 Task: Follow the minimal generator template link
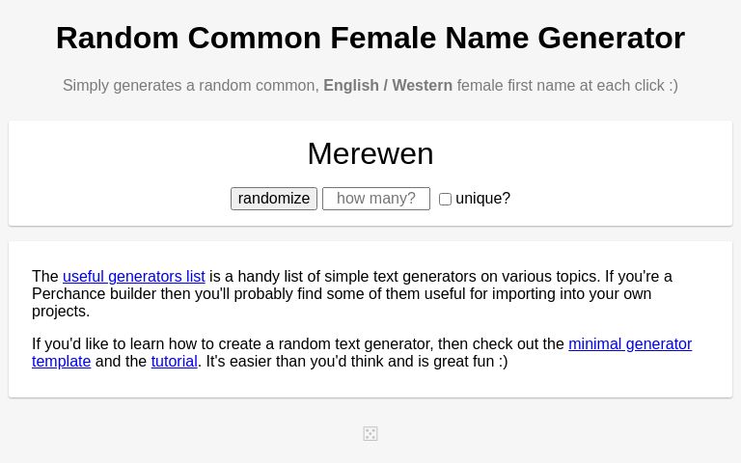[629, 344]
